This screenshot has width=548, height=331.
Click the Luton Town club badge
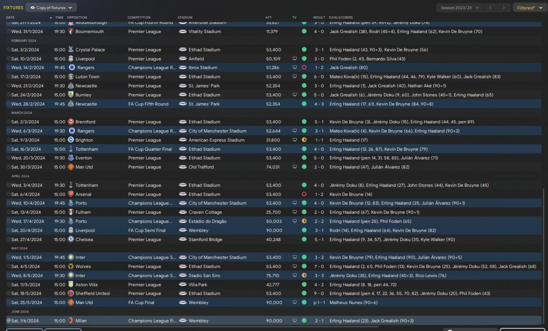click(71, 77)
